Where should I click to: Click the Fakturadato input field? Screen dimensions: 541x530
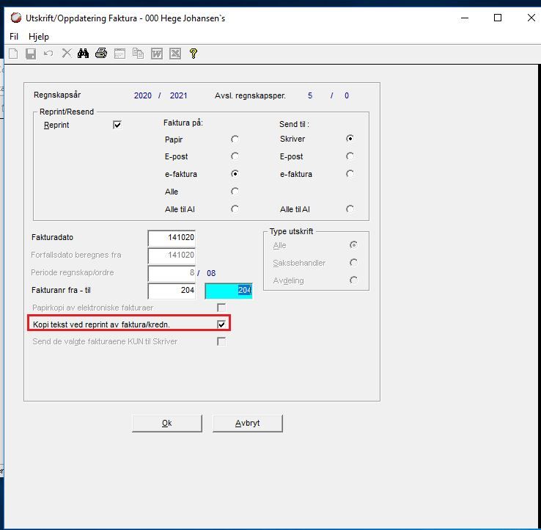[172, 238]
